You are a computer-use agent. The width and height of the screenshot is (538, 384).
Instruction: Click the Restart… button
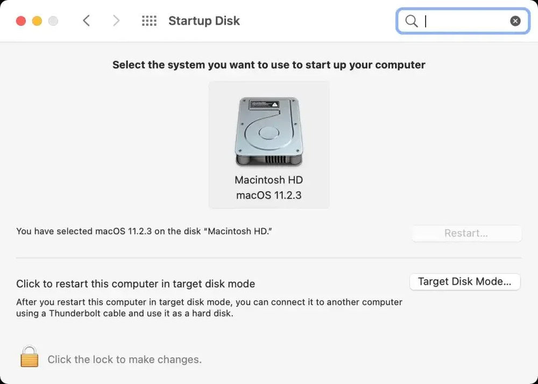466,233
